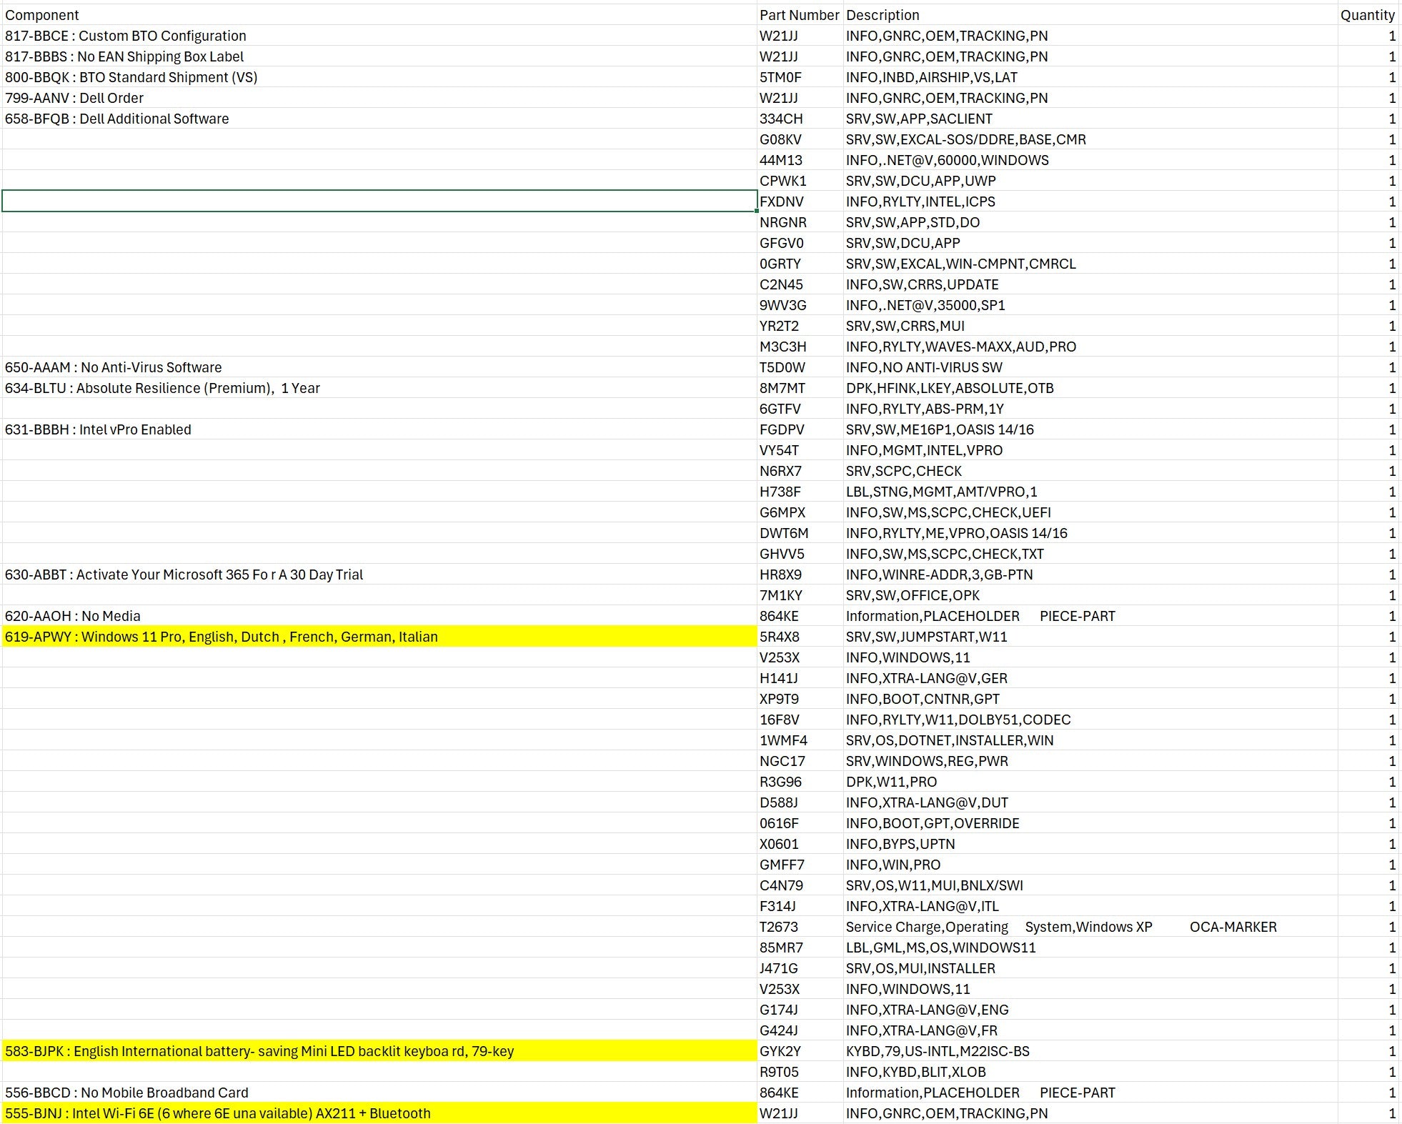
Task: Click part number 0GRTY
Action: 800,264
